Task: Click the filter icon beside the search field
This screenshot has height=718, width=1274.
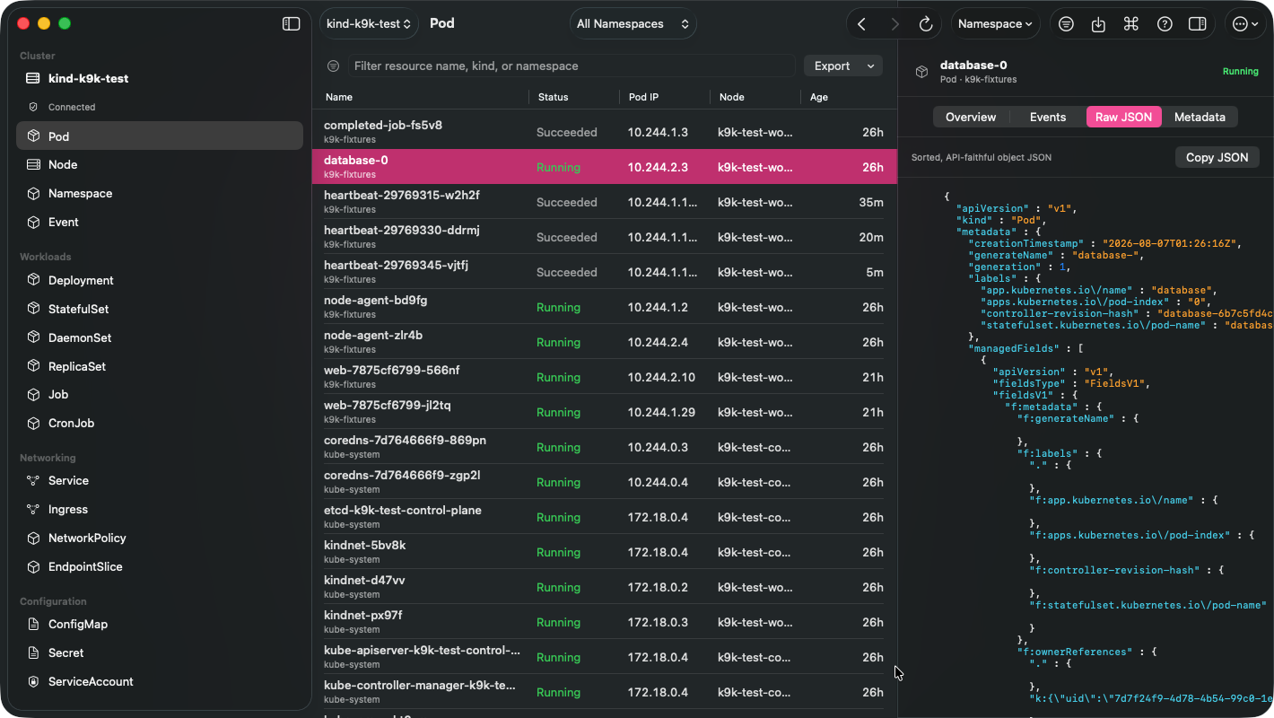Action: pyautogui.click(x=334, y=66)
